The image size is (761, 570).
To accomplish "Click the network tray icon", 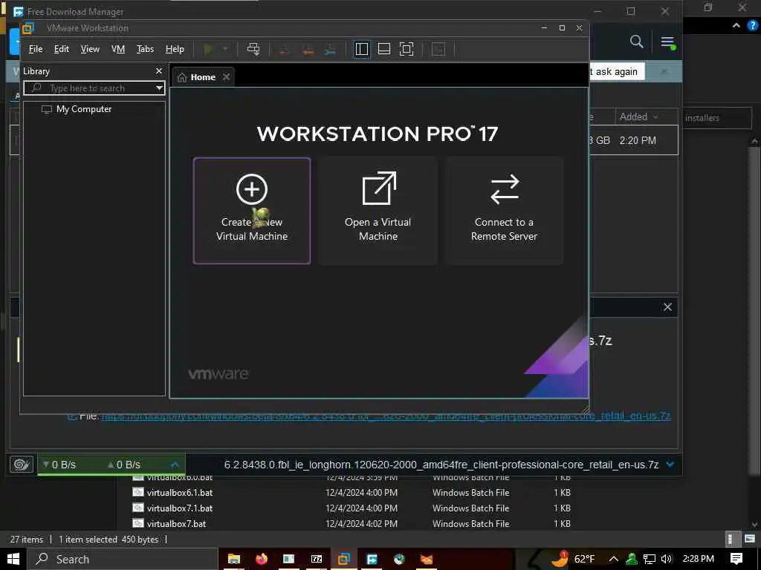I will (650, 559).
